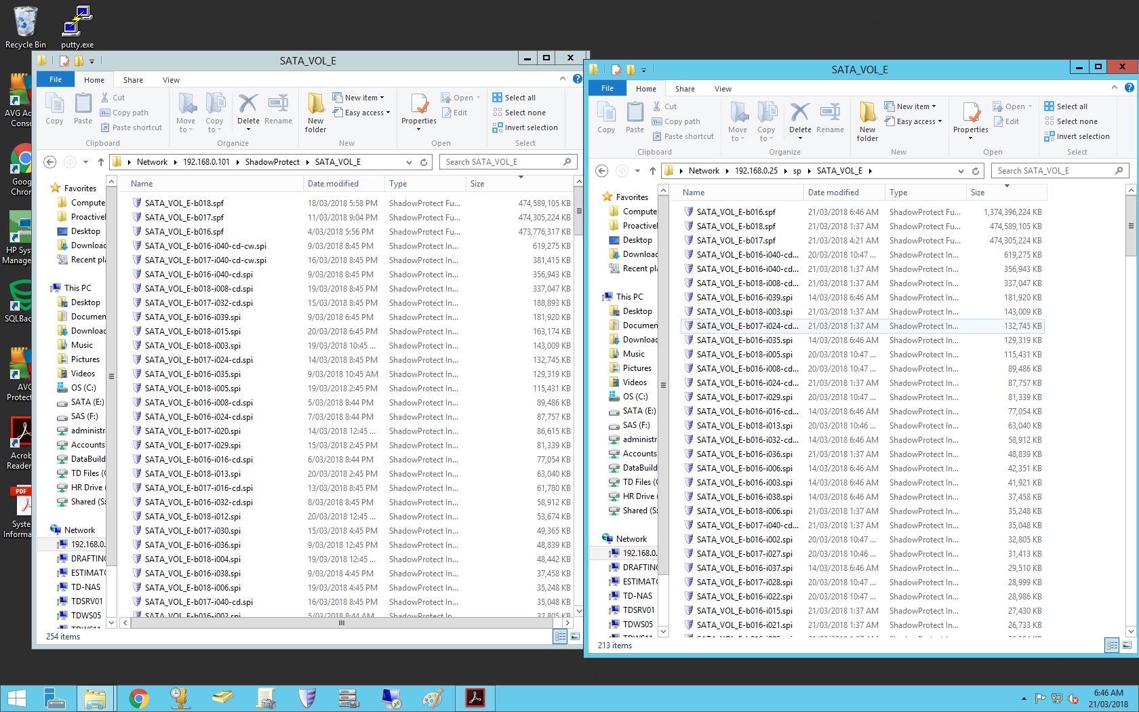Collapse ribbon in left window

click(562, 79)
